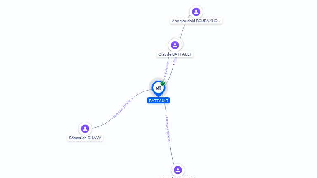Viewport: 317px width, 178px height.
Task: Click the green verified checkmark badge
Action: tap(163, 83)
